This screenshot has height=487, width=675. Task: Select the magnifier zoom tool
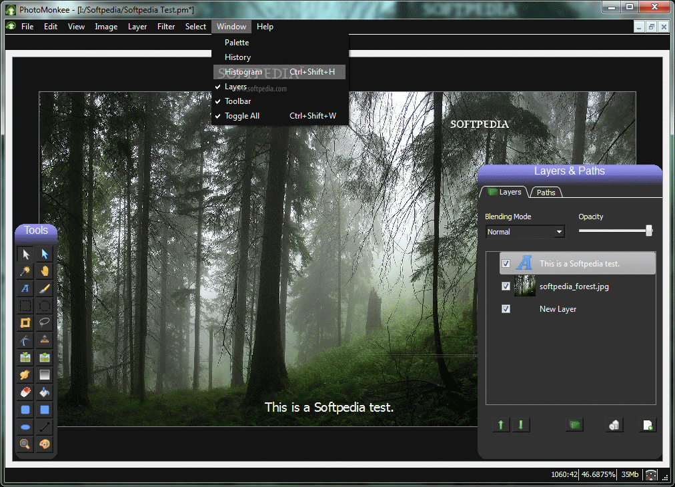pos(25,444)
